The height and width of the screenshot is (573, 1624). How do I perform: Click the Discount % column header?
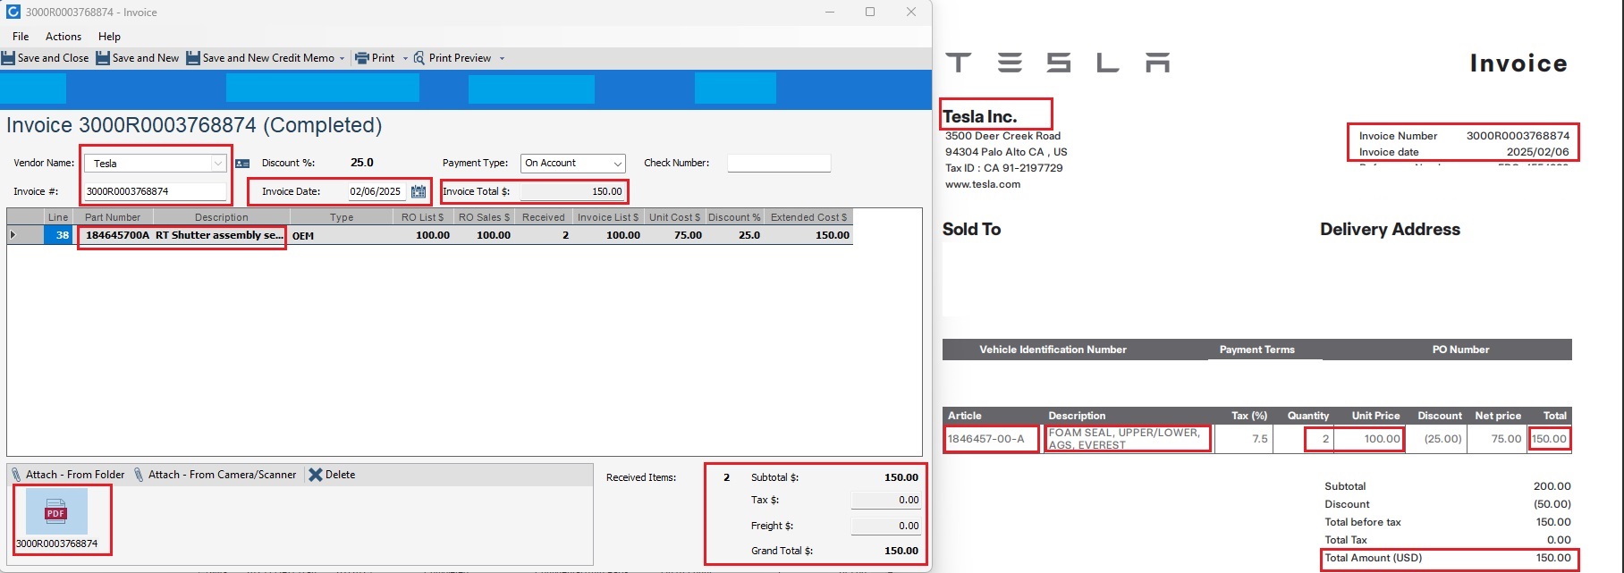(x=734, y=217)
